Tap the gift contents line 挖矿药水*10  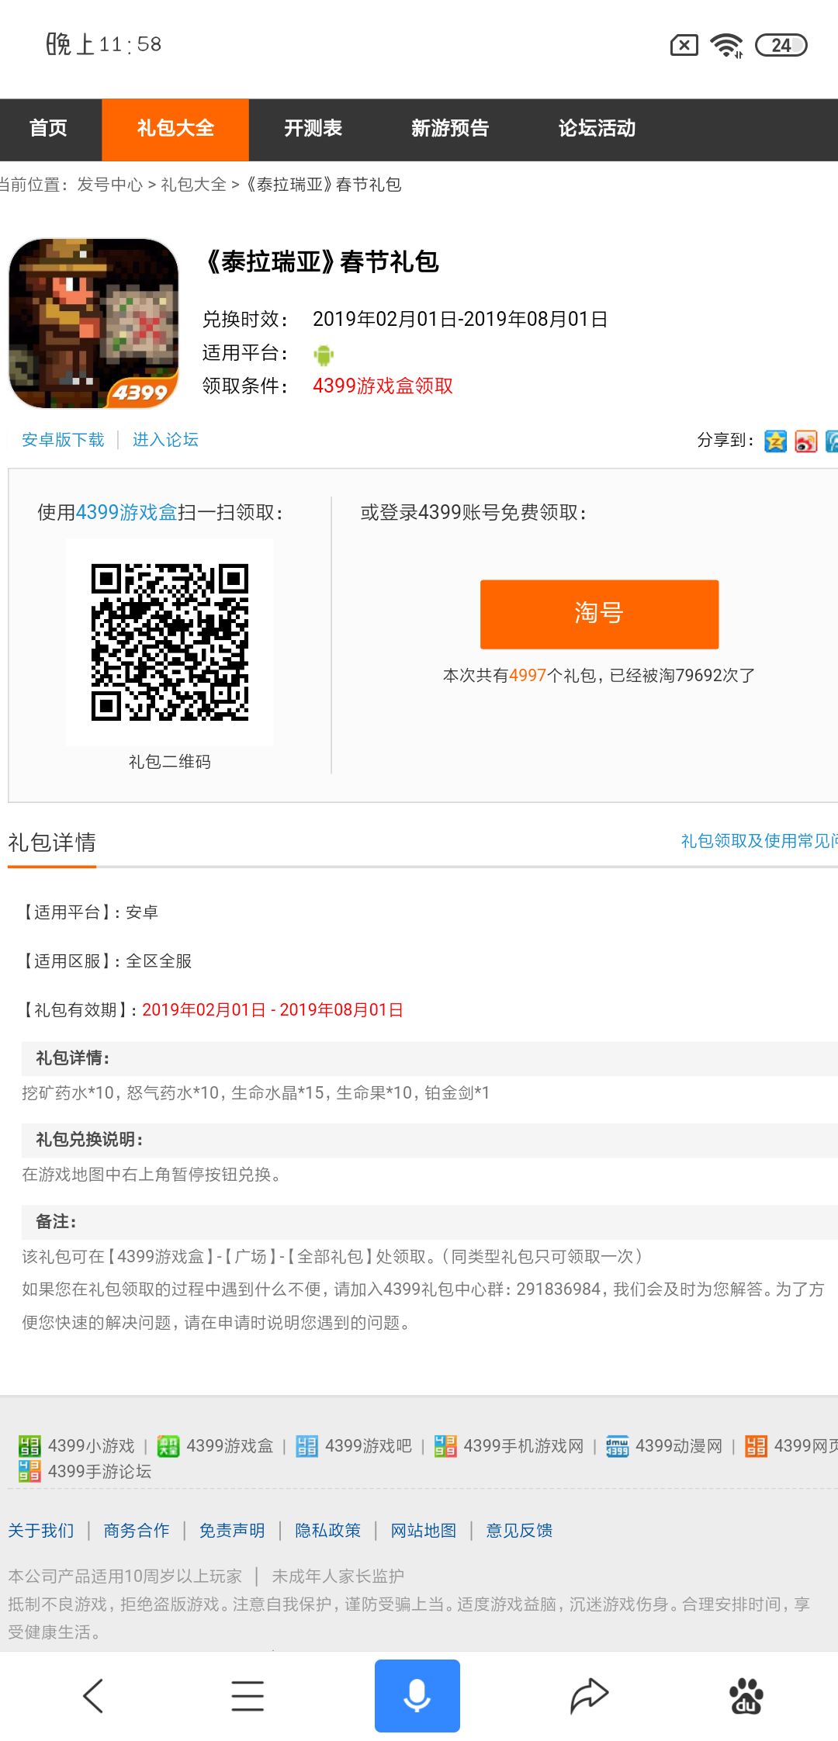(255, 1092)
